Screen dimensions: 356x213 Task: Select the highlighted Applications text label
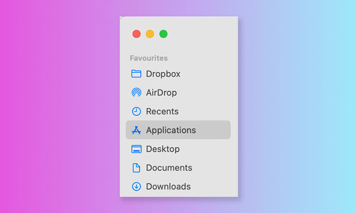171,130
